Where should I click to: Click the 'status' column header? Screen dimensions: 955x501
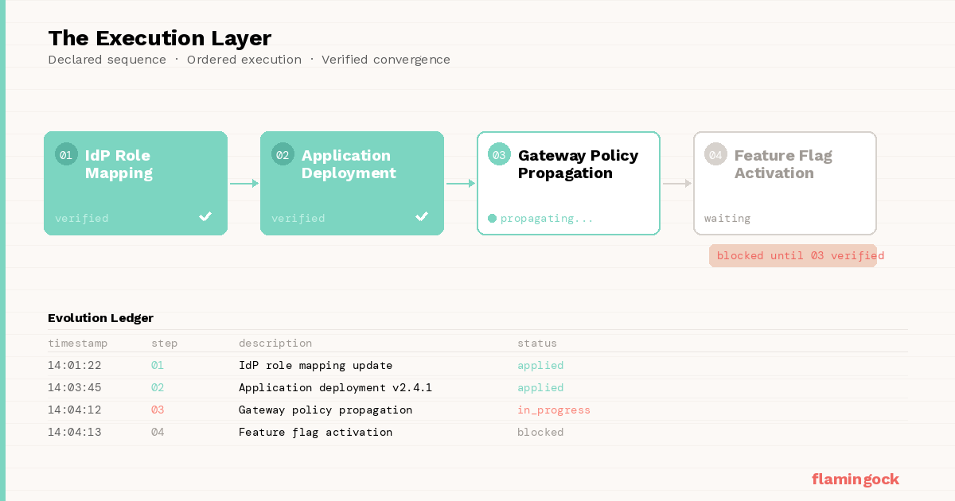coord(537,344)
